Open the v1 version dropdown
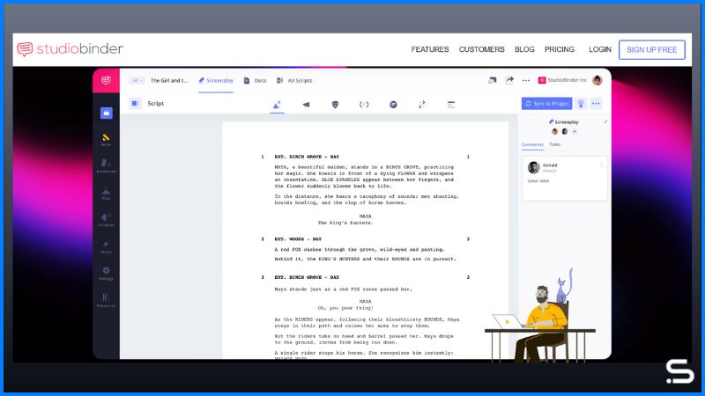 pyautogui.click(x=137, y=80)
